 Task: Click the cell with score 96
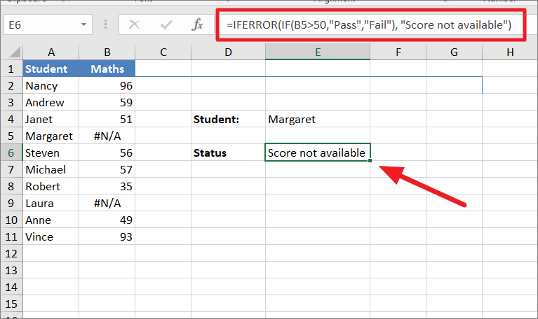pos(107,85)
